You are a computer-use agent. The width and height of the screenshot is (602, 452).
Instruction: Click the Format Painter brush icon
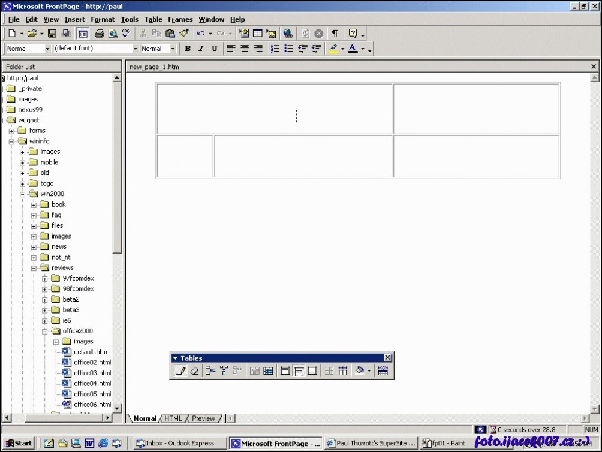tap(184, 34)
